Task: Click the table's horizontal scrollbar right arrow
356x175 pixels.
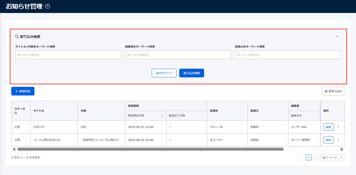Action: click(x=342, y=149)
